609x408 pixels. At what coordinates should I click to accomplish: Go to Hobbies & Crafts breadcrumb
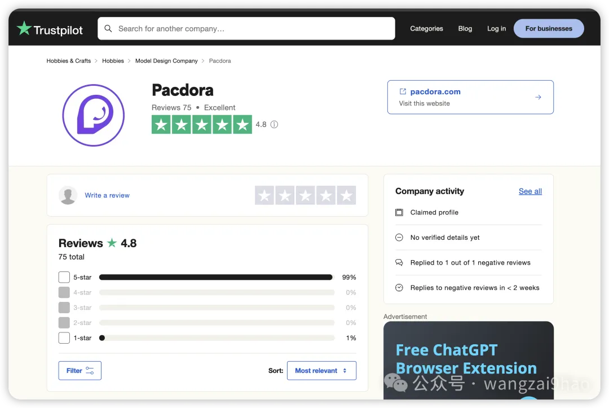(69, 60)
